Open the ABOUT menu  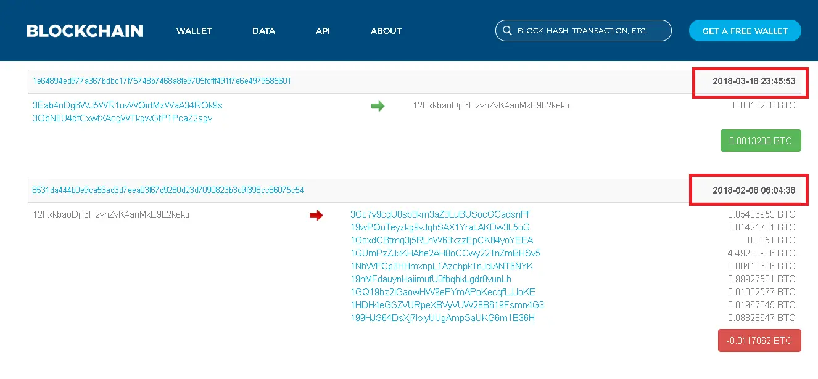(386, 31)
